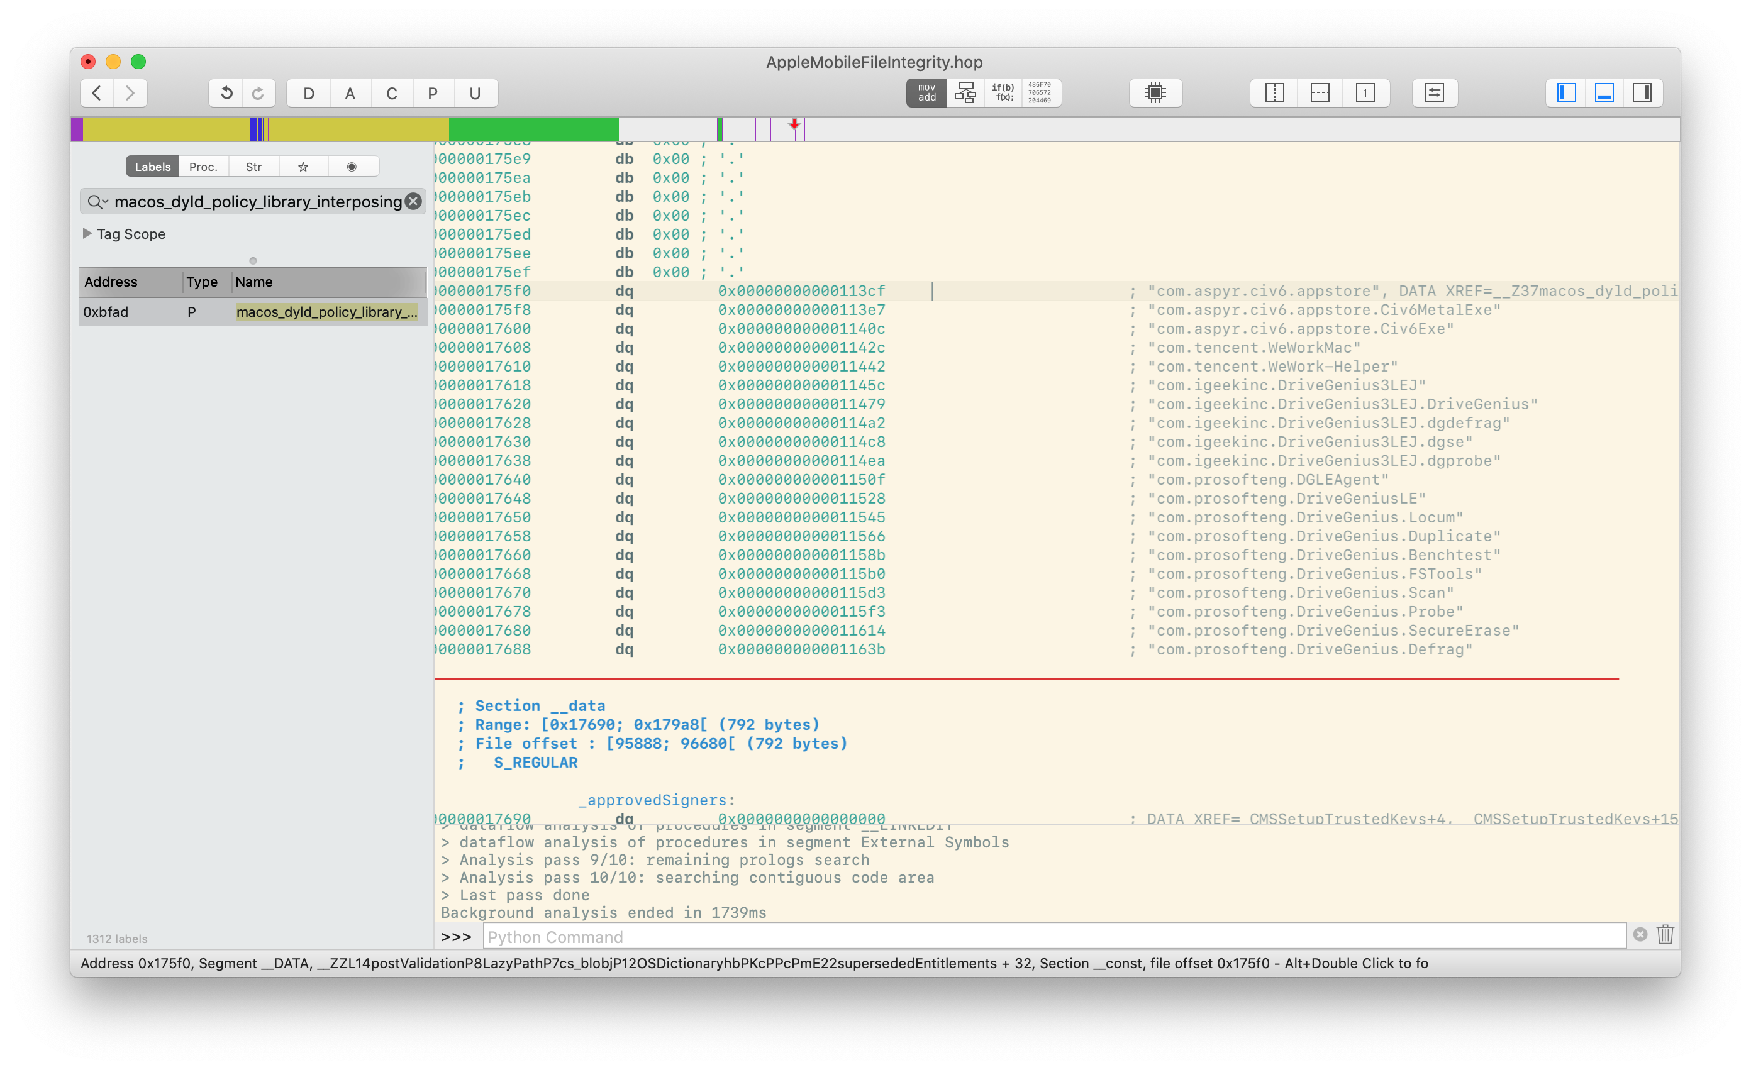Switch to hexadecimal view

click(1040, 93)
